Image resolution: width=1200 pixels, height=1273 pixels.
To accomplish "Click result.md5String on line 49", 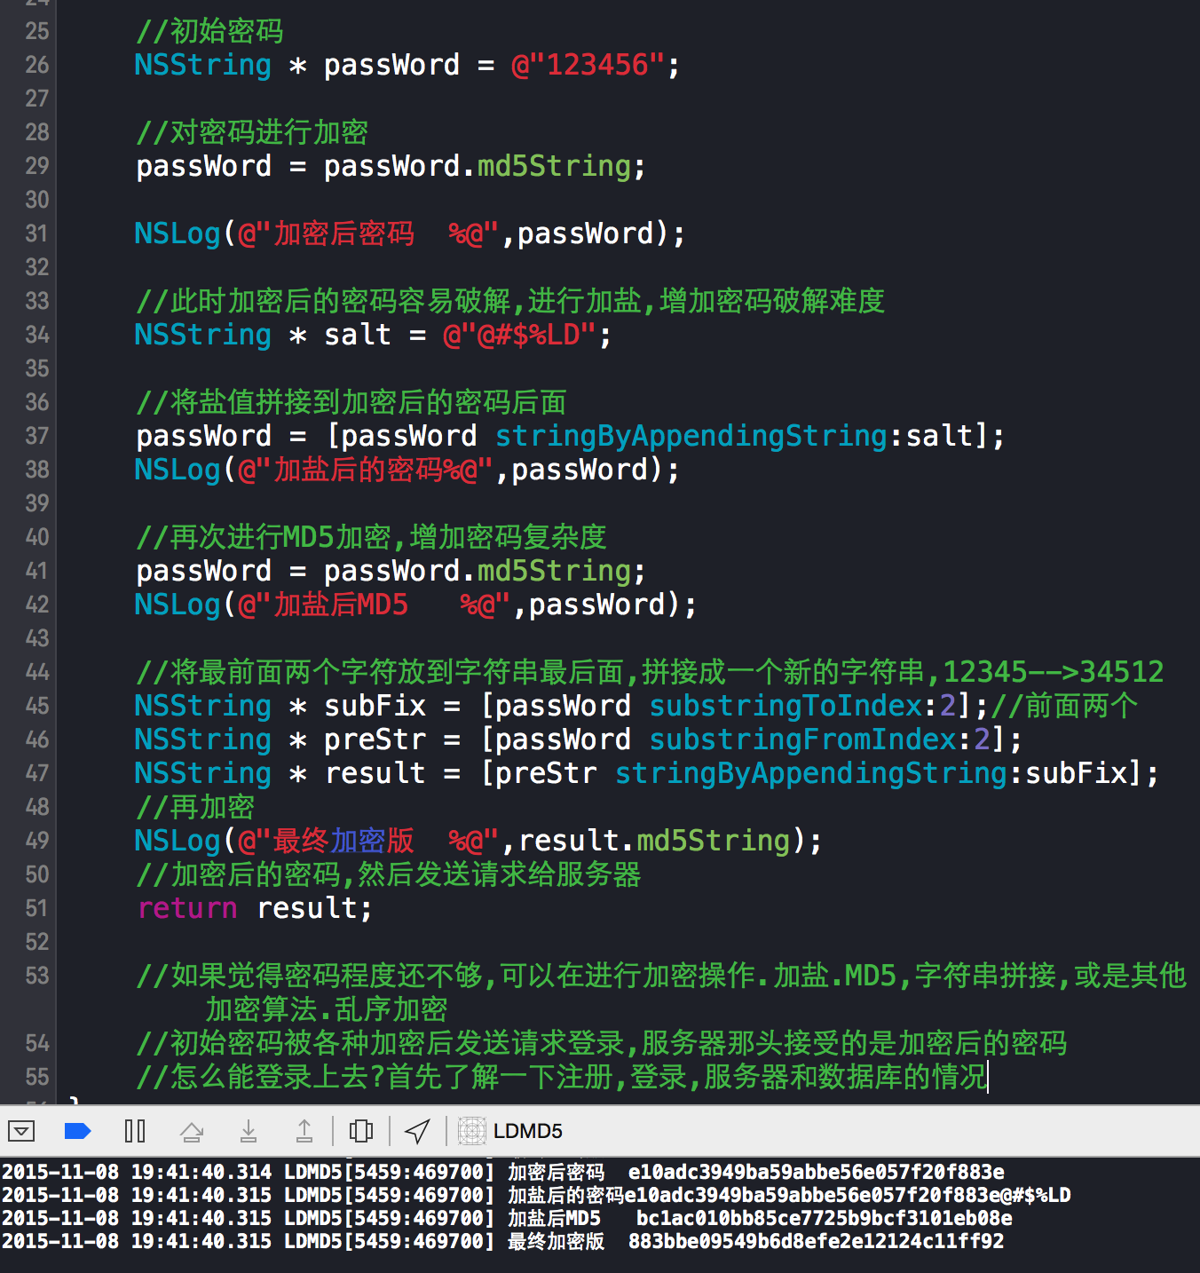I will coord(654,841).
